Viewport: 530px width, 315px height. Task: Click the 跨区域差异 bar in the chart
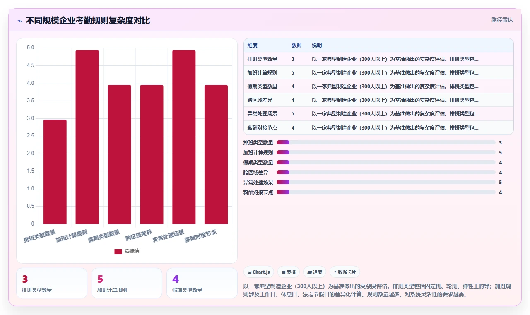pyautogui.click(x=152, y=154)
